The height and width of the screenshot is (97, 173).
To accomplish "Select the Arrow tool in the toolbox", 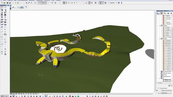I will point(2,7).
